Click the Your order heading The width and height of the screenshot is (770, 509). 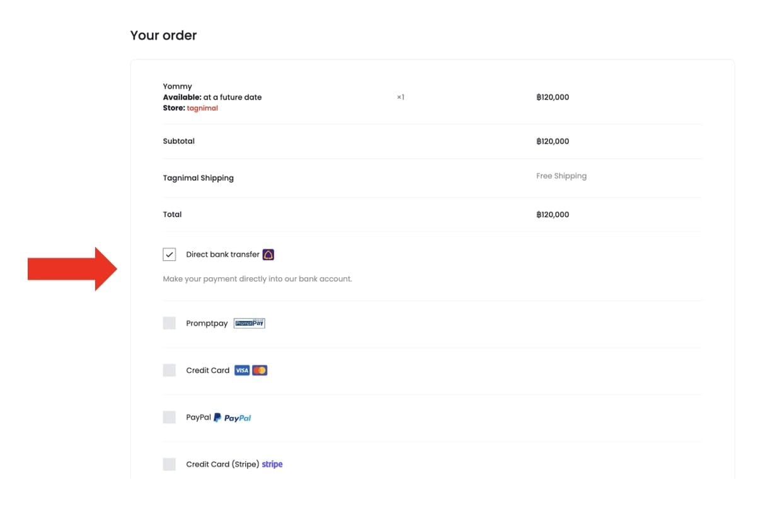click(163, 35)
